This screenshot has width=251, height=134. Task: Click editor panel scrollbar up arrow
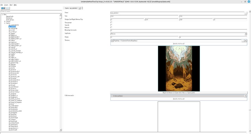pyautogui.click(x=250, y=11)
